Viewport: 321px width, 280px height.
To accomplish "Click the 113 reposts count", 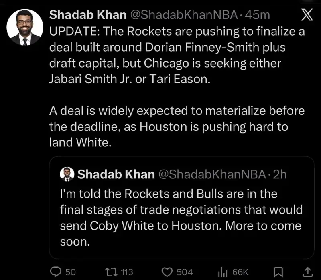I will (126, 272).
